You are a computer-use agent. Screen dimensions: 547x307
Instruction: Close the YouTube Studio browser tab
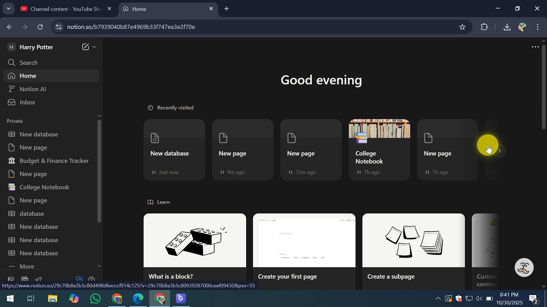pyautogui.click(x=109, y=9)
